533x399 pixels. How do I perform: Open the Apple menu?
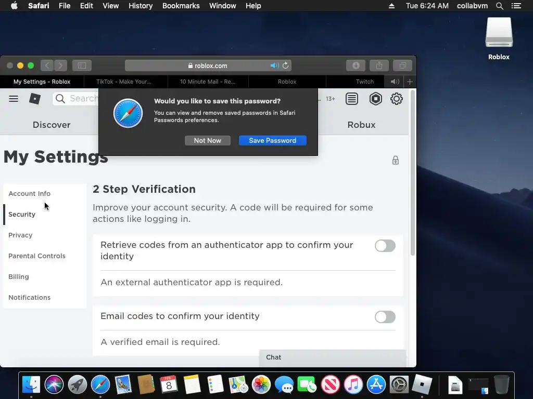(x=14, y=6)
